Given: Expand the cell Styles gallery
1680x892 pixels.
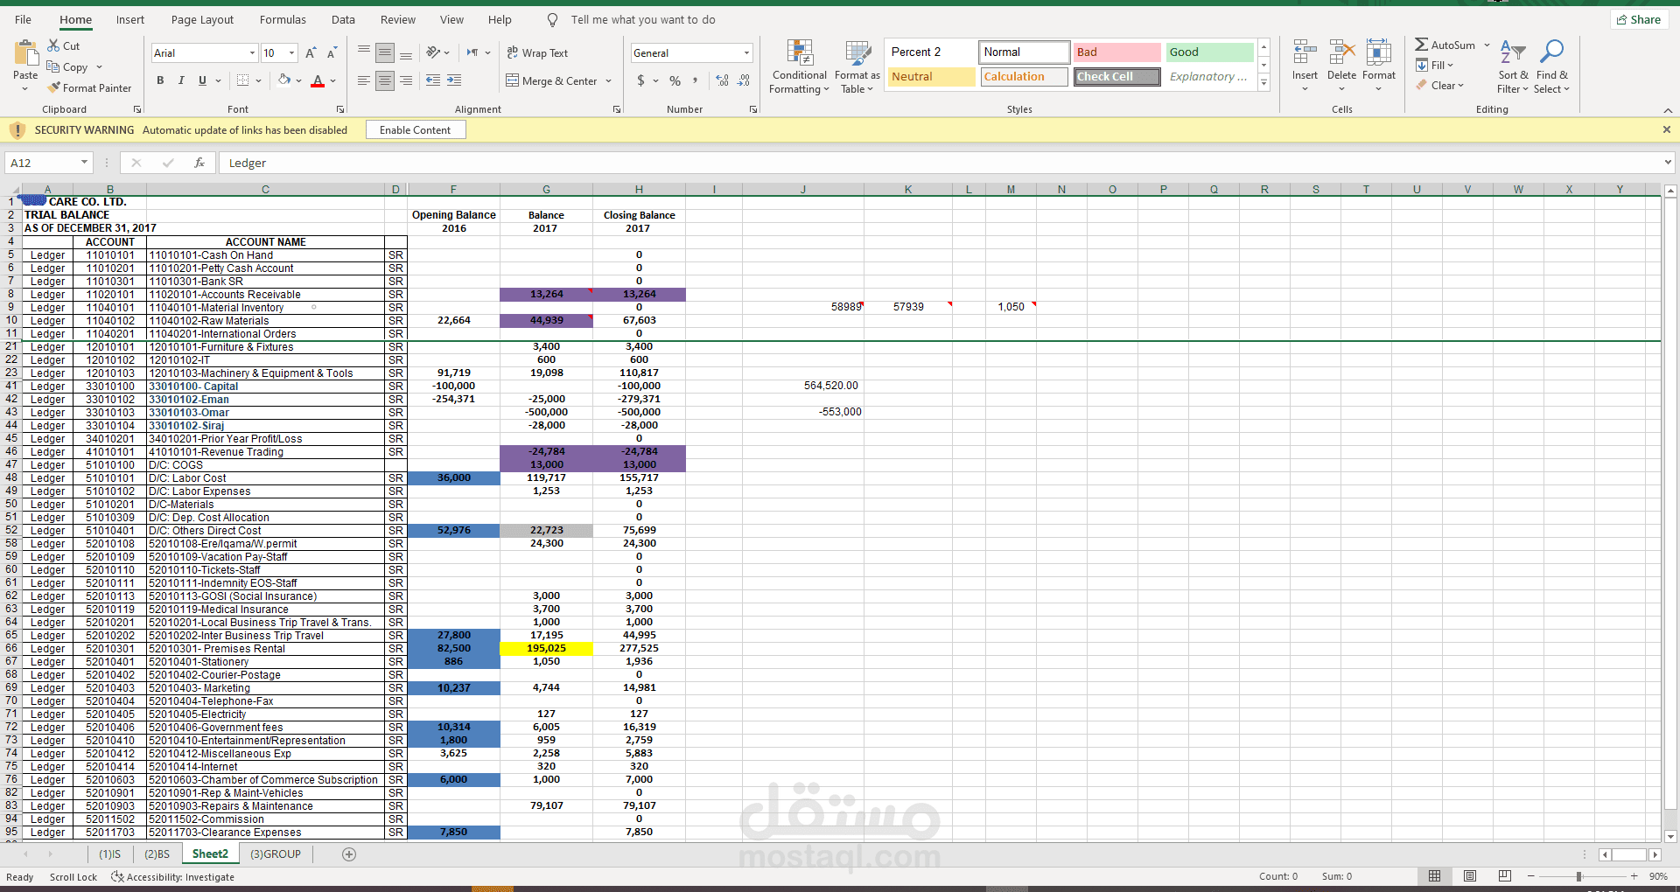Looking at the screenshot, I should pyautogui.click(x=1263, y=83).
